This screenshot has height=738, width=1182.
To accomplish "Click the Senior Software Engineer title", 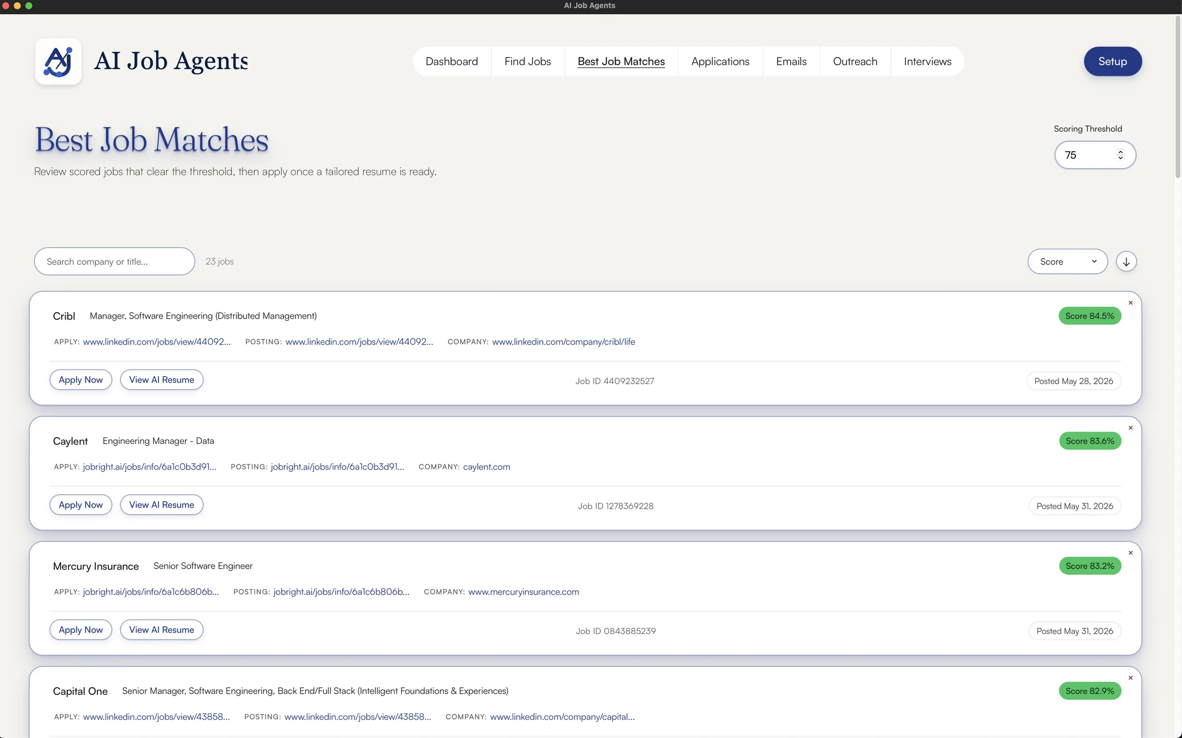I will pyautogui.click(x=203, y=566).
